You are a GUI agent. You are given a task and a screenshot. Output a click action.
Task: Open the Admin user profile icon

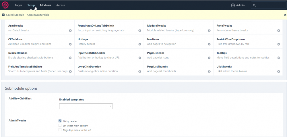233,5
